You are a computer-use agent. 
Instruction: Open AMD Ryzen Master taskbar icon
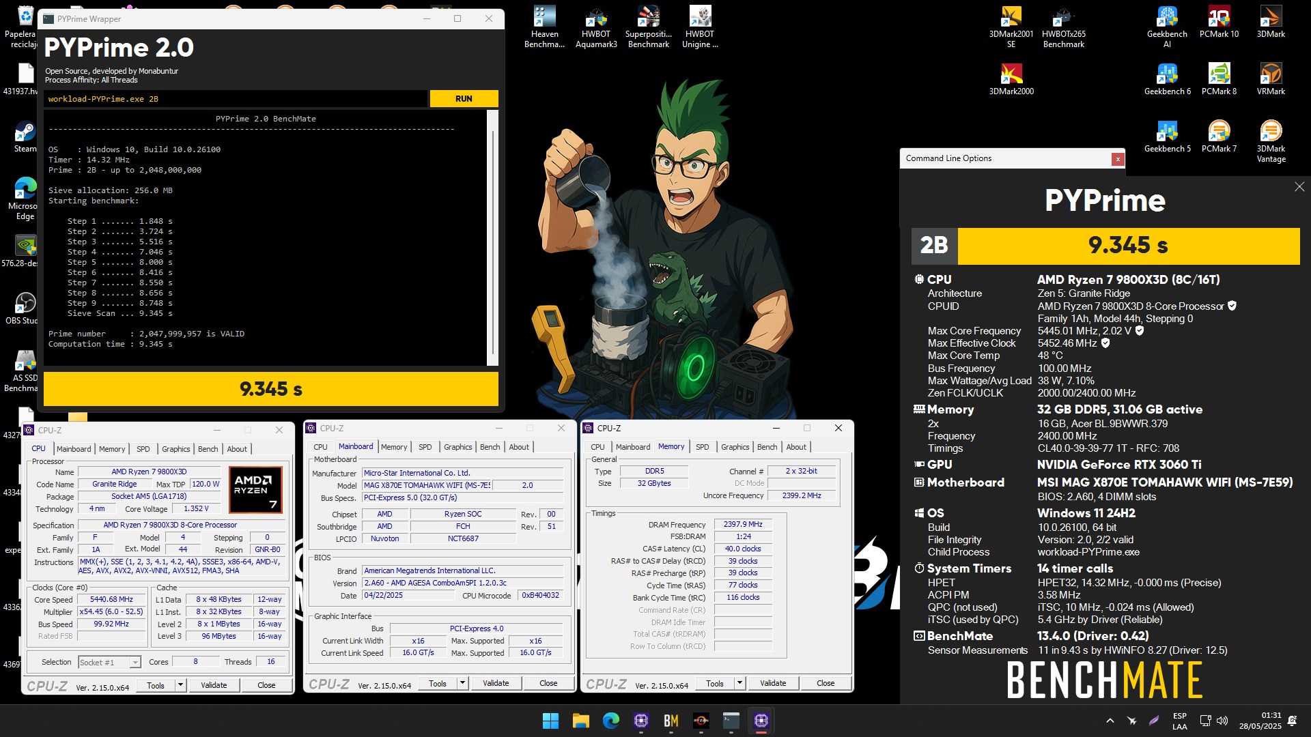coord(701,721)
